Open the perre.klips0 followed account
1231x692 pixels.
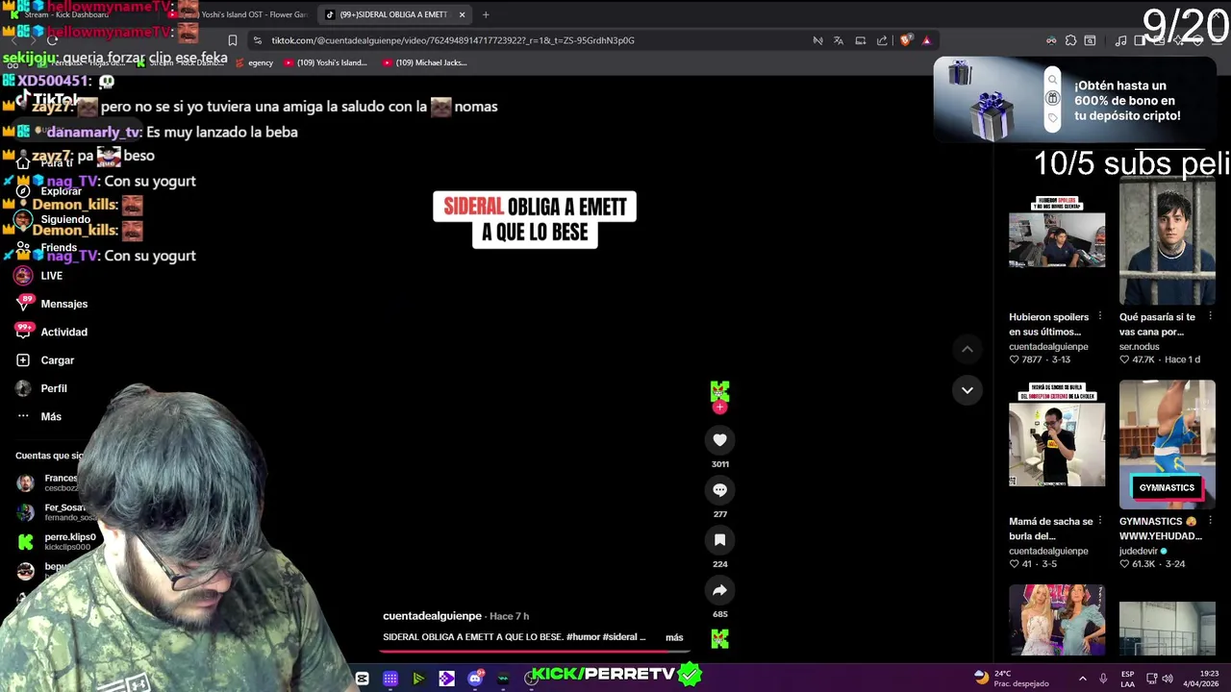coord(56,541)
